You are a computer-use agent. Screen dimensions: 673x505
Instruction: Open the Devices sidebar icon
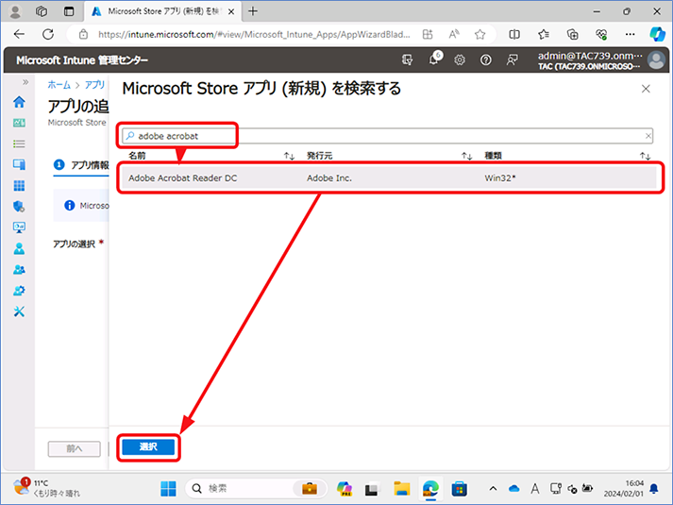point(19,164)
